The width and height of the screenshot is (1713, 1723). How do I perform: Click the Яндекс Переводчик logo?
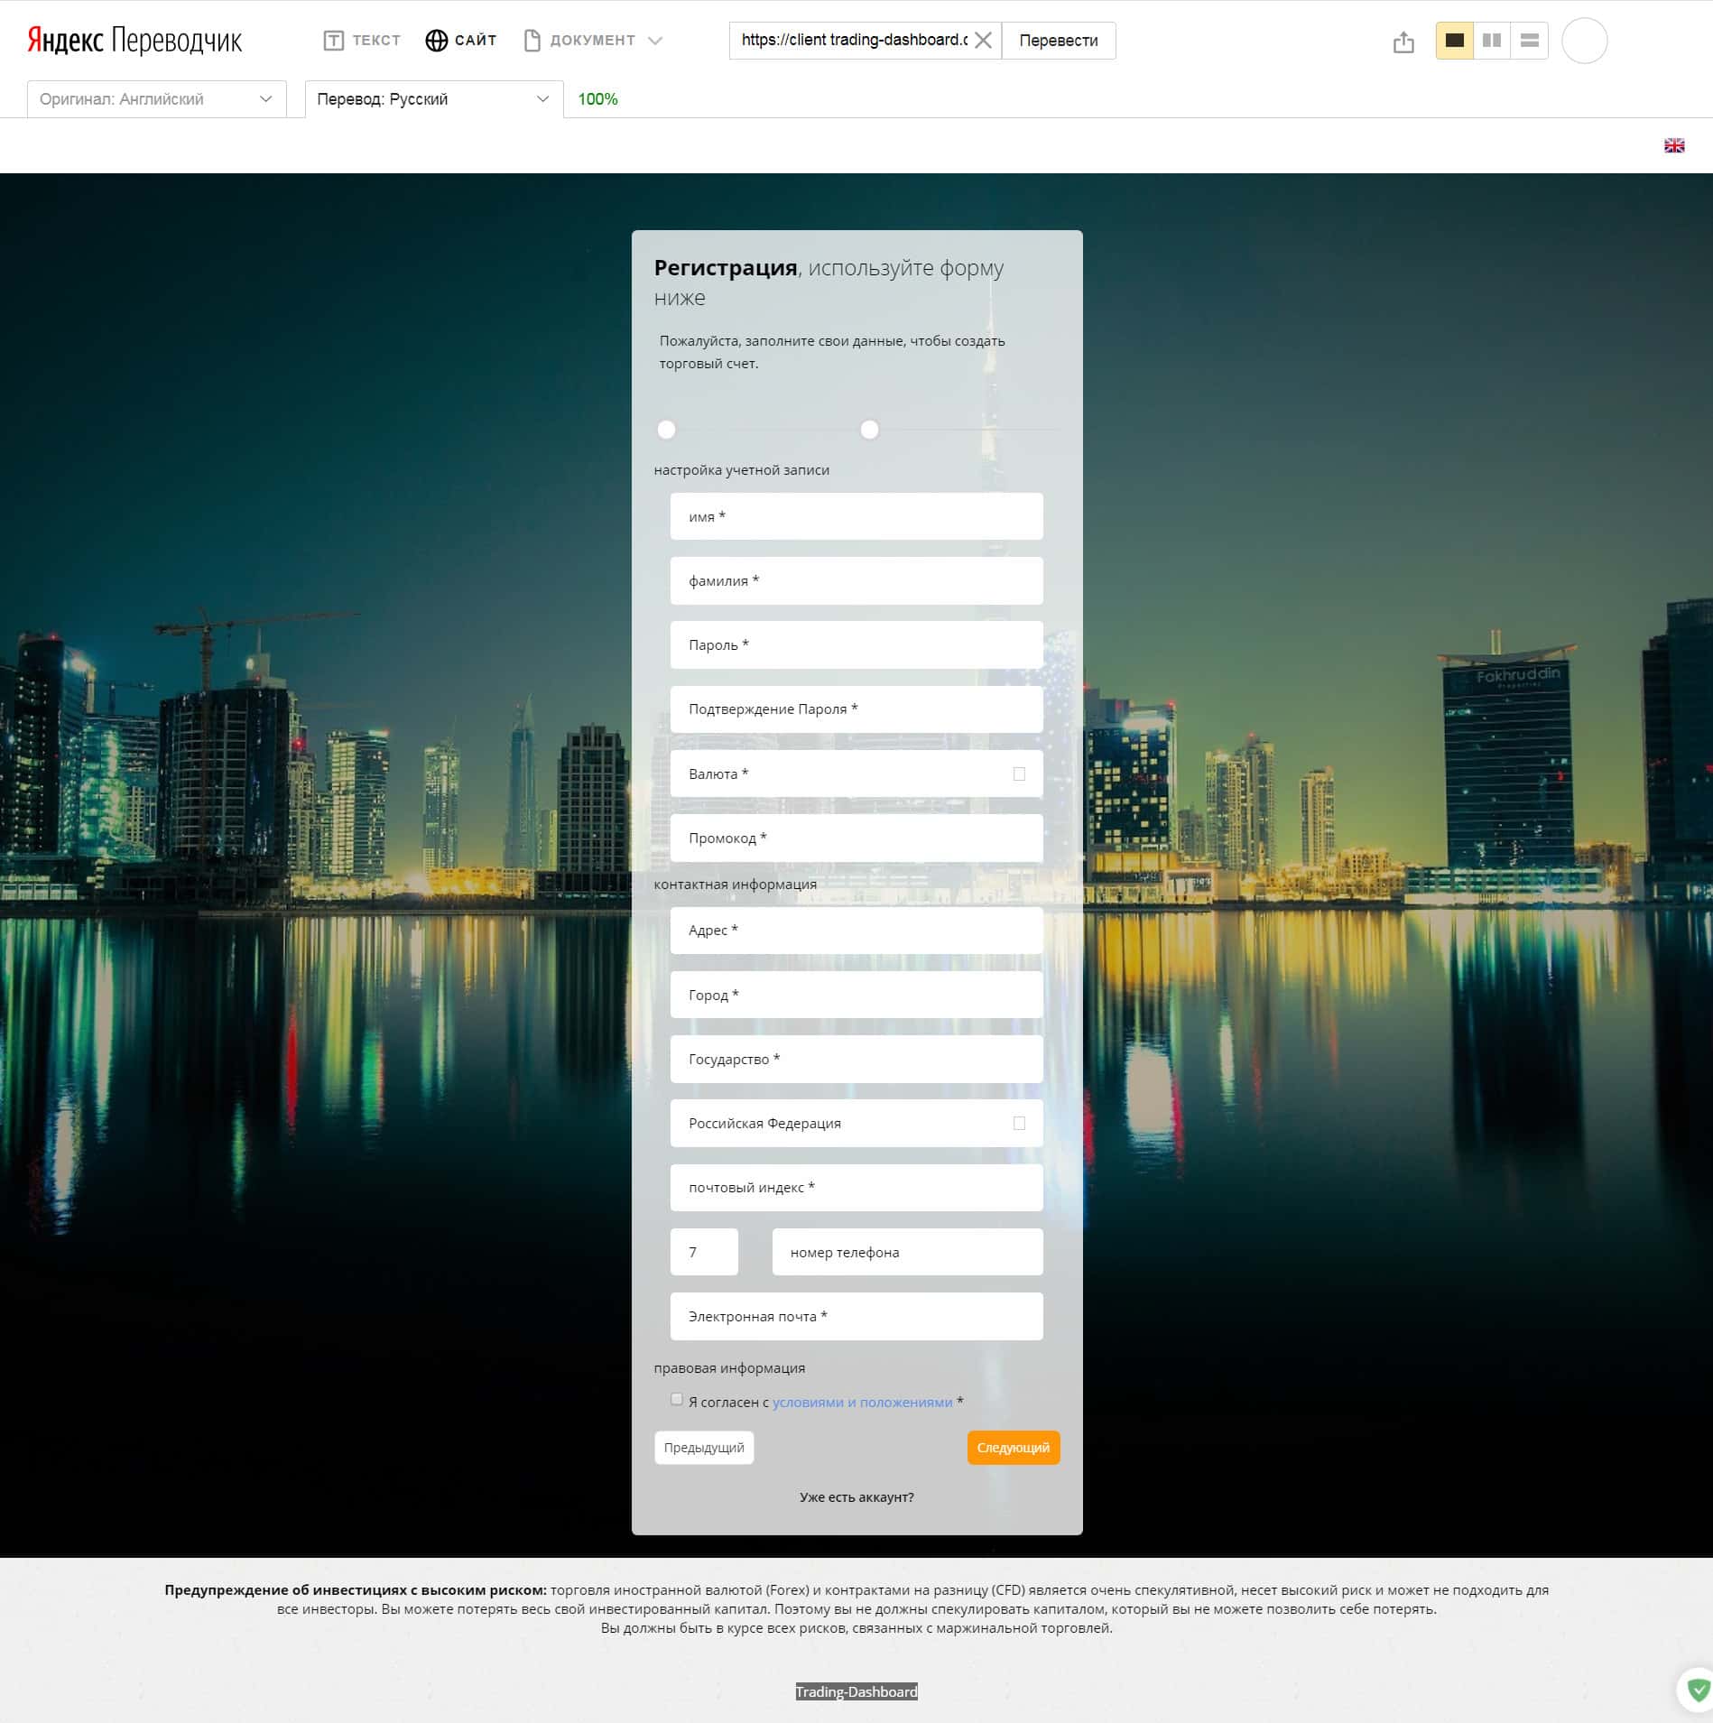[x=134, y=41]
